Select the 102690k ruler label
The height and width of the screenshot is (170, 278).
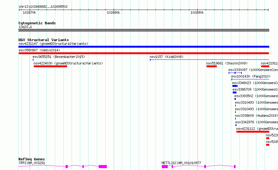(x=197, y=12)
